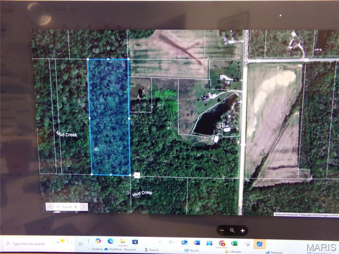Viewport: 339px width, 254px height.
Task: Click the right arrow beside Parcel chip
Action: click(x=84, y=207)
